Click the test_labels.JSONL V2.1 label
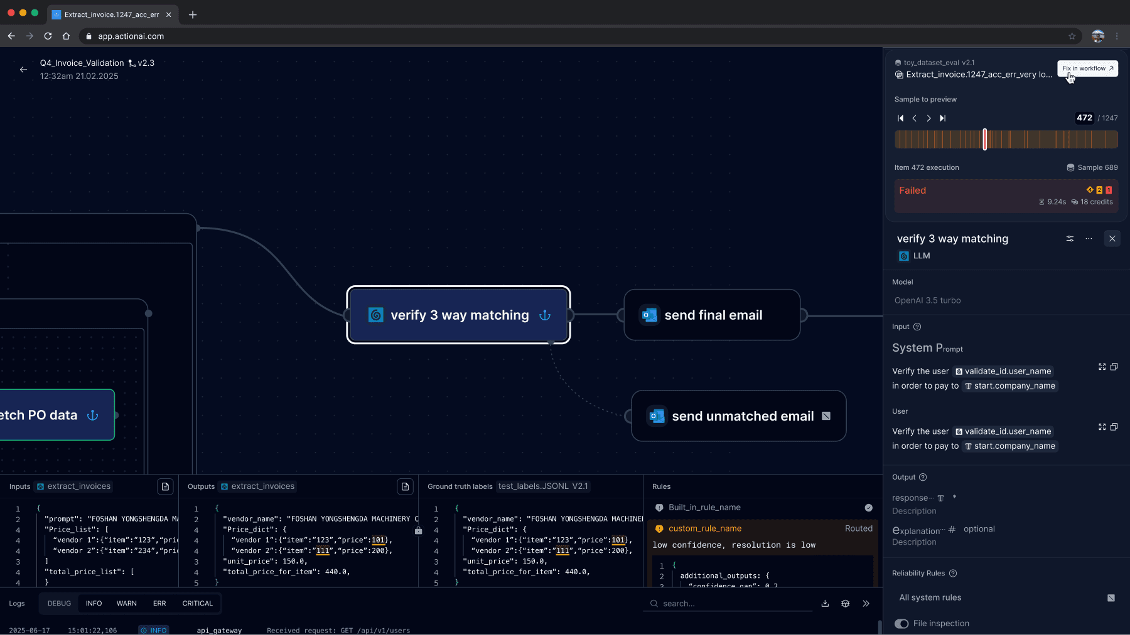1130x635 pixels. [x=543, y=486]
